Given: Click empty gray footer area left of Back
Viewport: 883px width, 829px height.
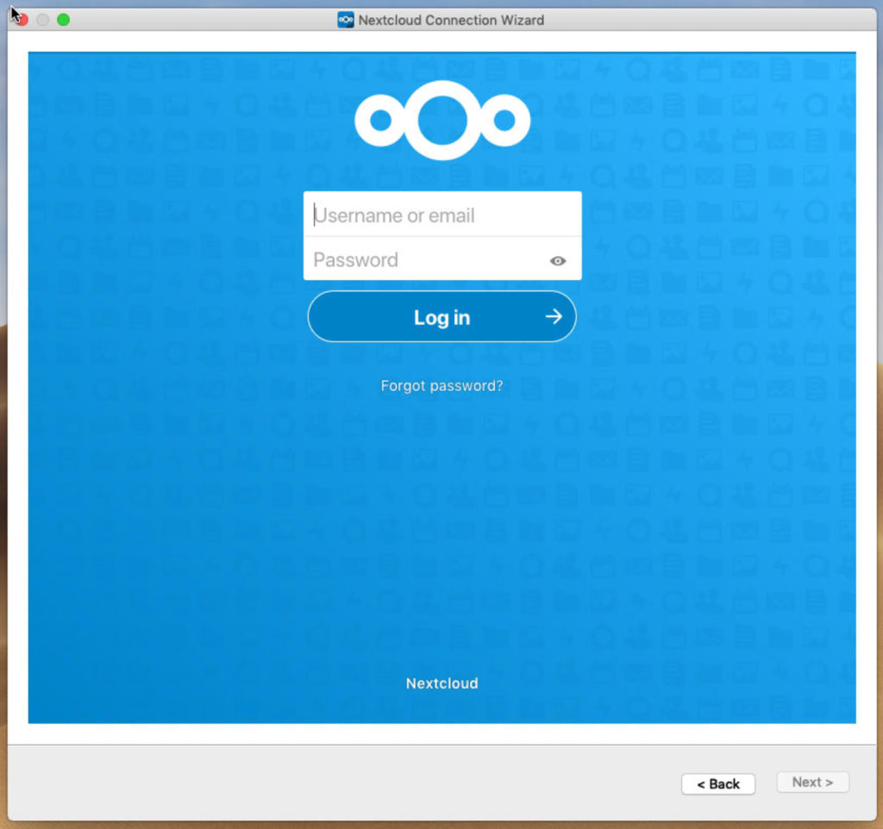Looking at the screenshot, I should [x=345, y=782].
